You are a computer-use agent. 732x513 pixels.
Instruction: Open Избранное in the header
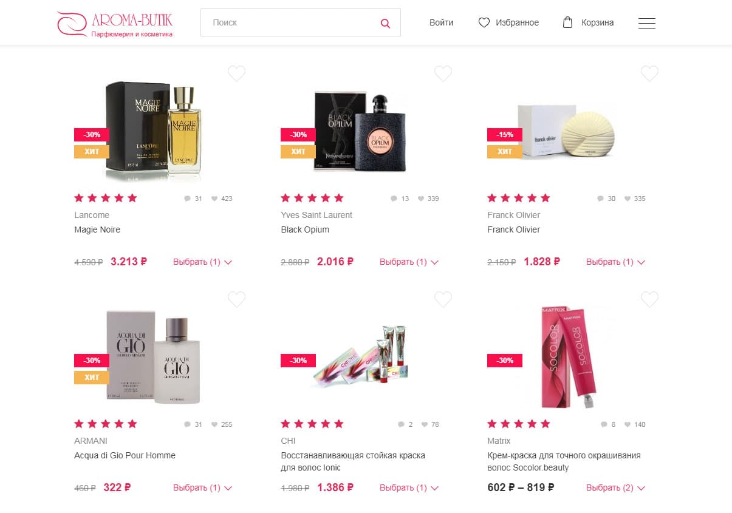click(x=517, y=22)
